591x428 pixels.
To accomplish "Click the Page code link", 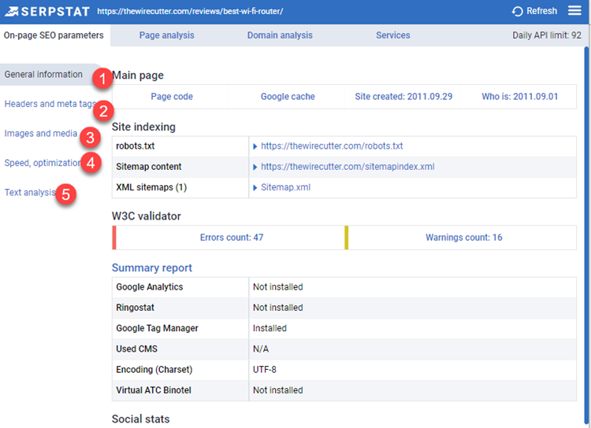I will [172, 97].
